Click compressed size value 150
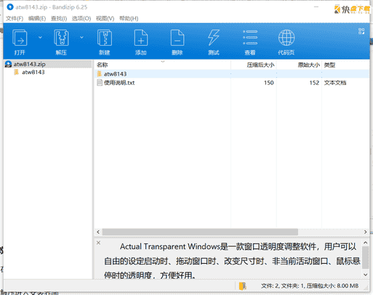 (x=269, y=83)
